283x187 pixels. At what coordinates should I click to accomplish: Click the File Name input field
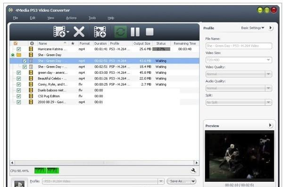pos(239,46)
